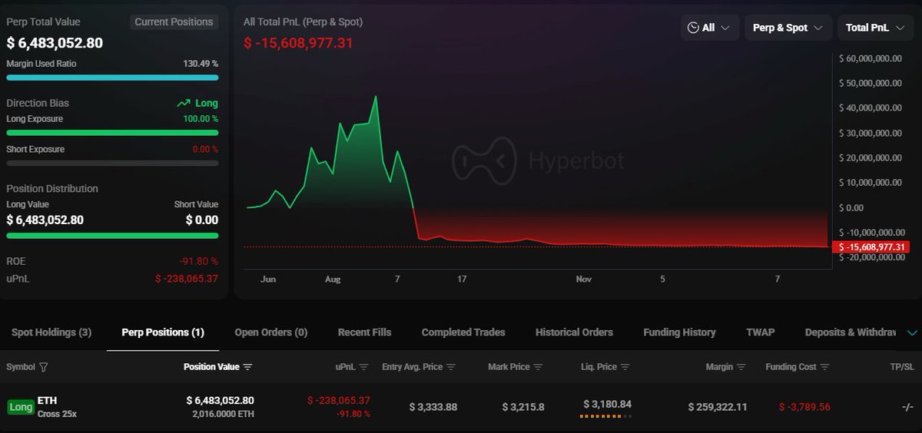Image resolution: width=922 pixels, height=433 pixels.
Task: Click entry price $3,333.88
Action: pos(433,407)
